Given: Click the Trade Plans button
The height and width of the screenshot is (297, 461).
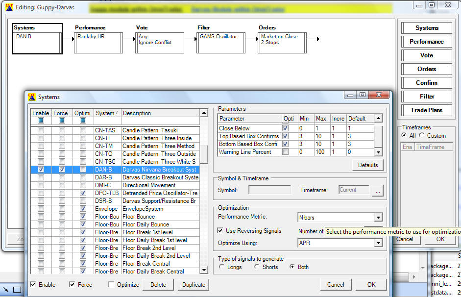Looking at the screenshot, I should coord(427,110).
